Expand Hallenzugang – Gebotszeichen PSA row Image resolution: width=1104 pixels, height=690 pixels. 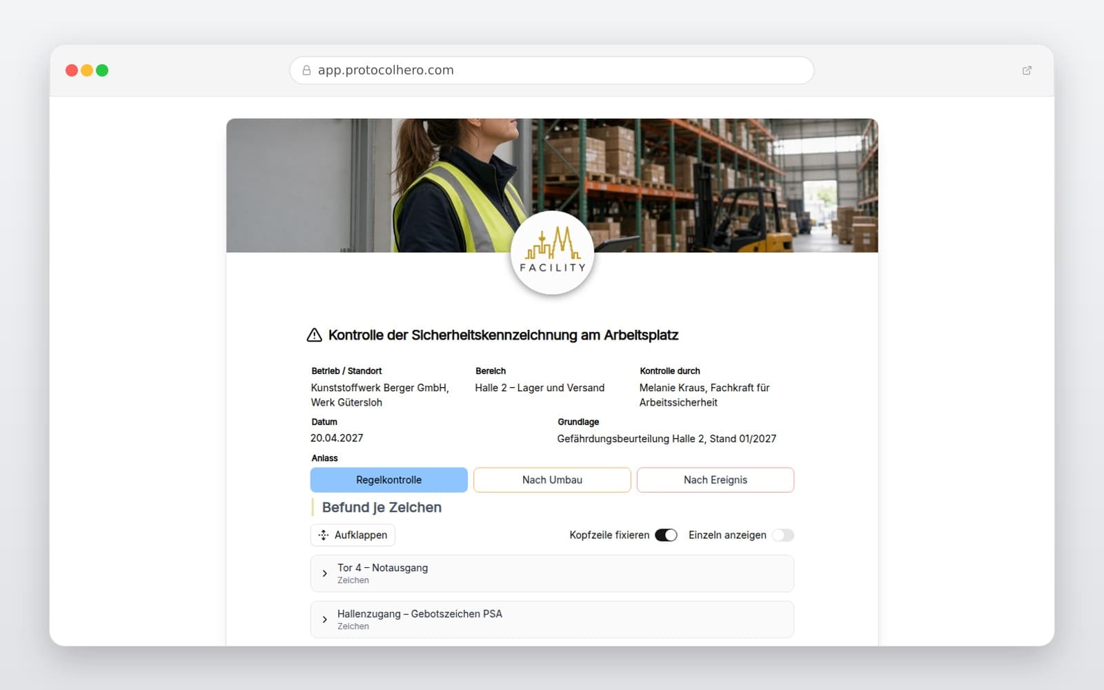(552, 620)
